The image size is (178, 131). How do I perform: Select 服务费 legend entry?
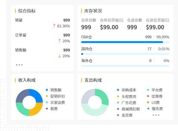click(155, 109)
